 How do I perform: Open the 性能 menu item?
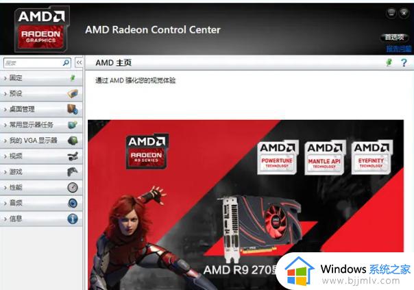tap(41, 187)
